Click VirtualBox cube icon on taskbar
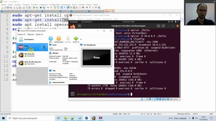 [86, 118]
